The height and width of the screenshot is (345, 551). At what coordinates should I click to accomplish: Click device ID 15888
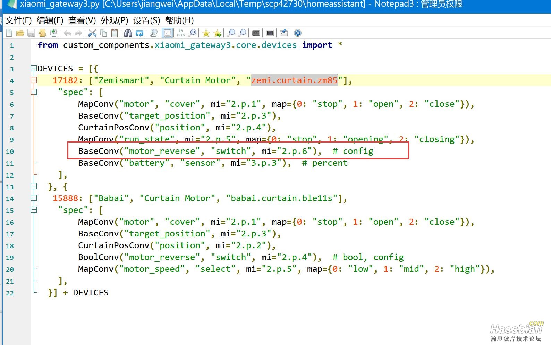click(x=65, y=198)
